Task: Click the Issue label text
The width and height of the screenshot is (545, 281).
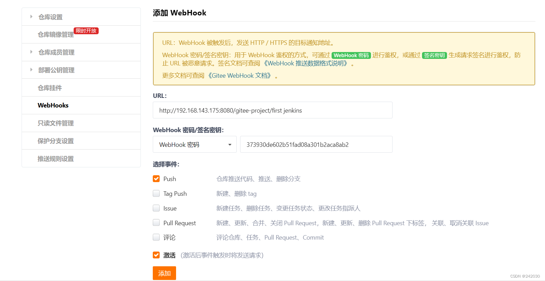Action: pos(170,208)
